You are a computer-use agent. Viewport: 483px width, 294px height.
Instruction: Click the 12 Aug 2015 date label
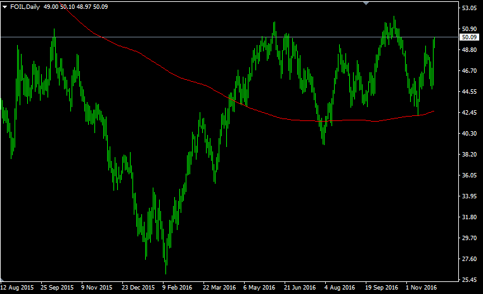17,288
